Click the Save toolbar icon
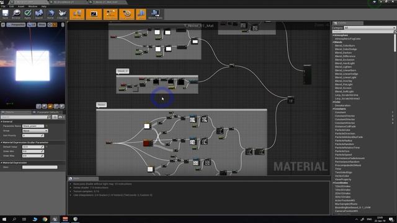The height and width of the screenshot is (223, 397). point(5,14)
